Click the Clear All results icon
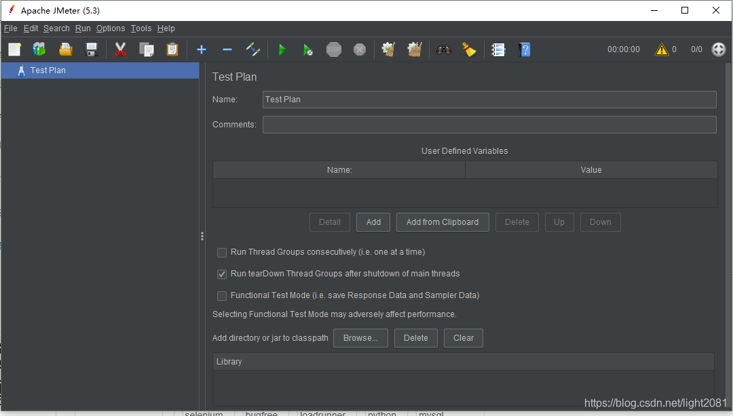 coord(414,49)
